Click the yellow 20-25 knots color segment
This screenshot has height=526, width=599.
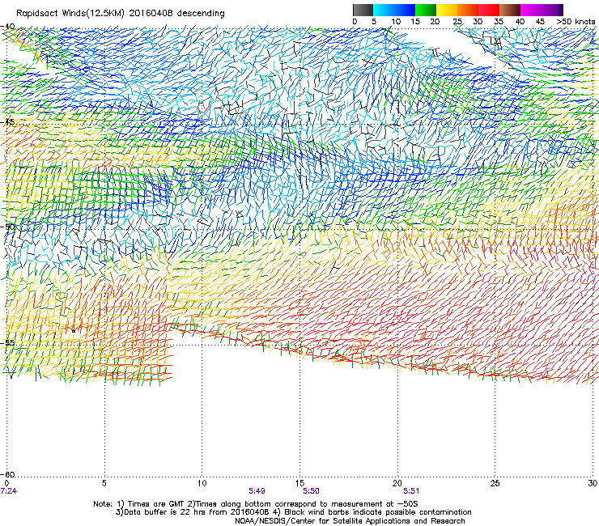pos(447,10)
